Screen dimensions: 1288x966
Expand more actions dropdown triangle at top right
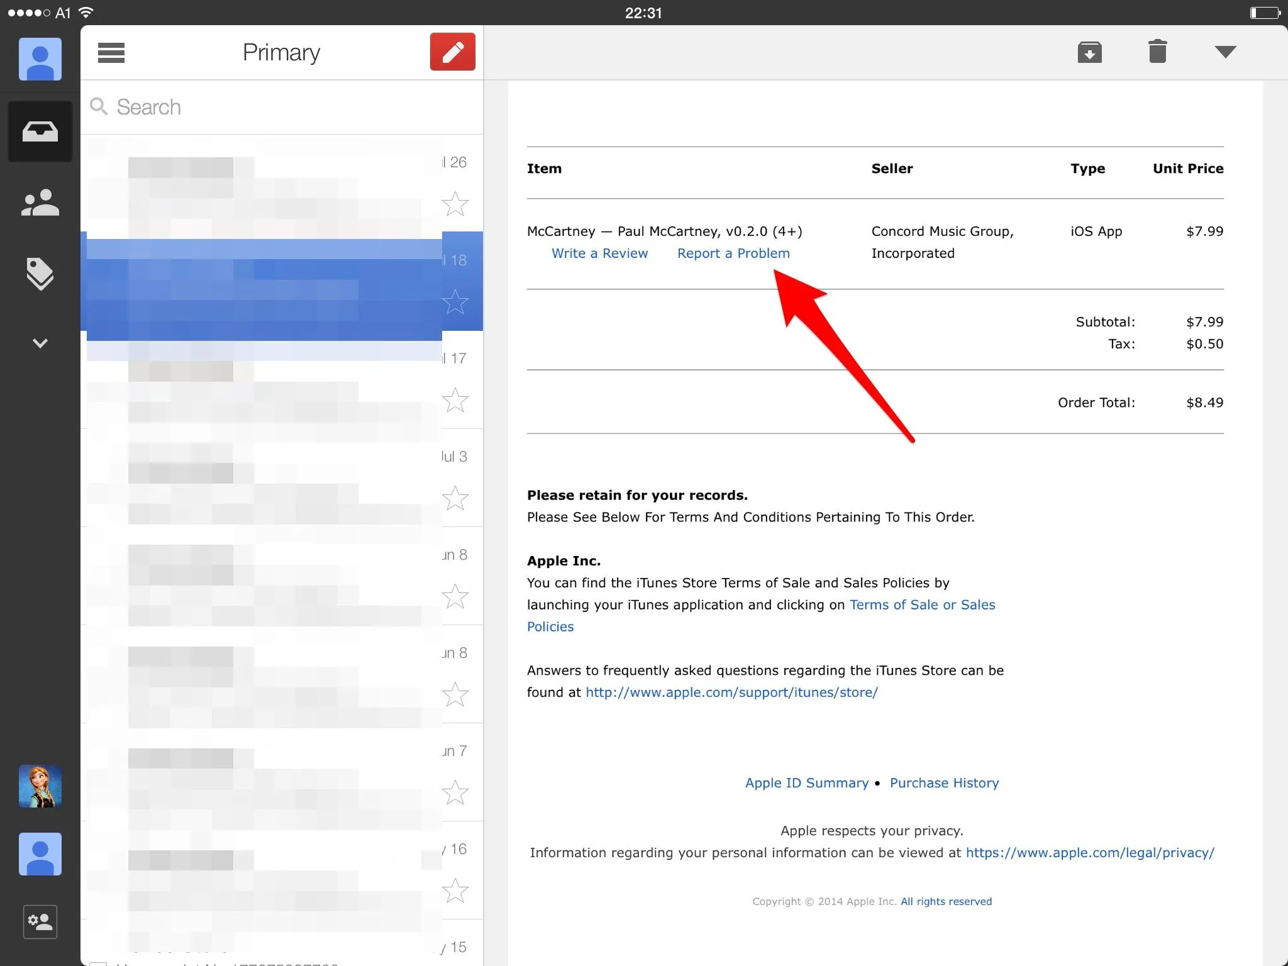[1224, 52]
